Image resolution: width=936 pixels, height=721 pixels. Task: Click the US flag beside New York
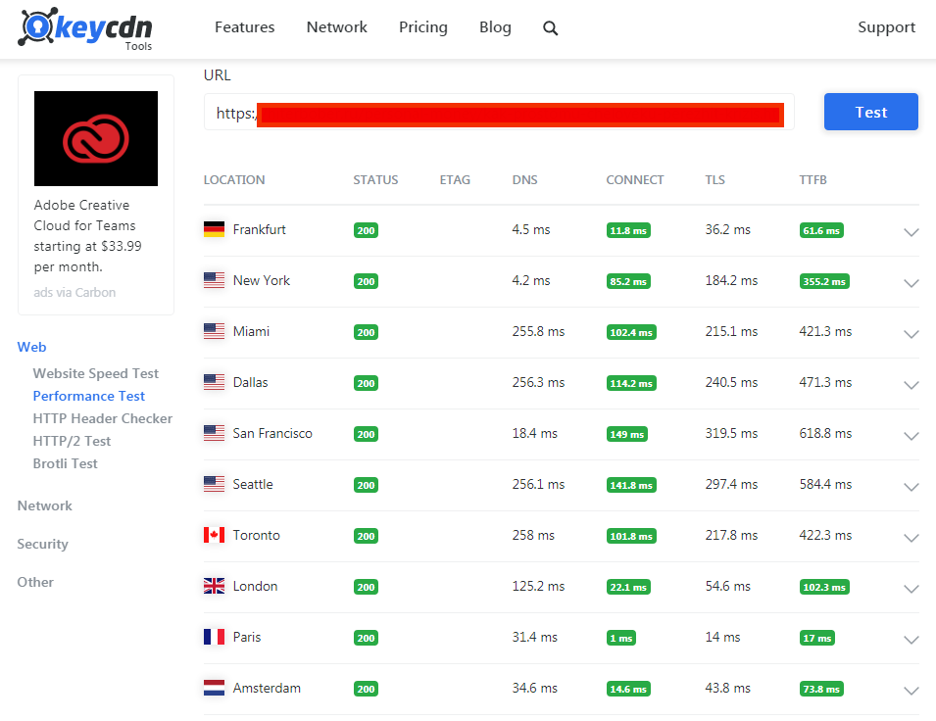[215, 280]
